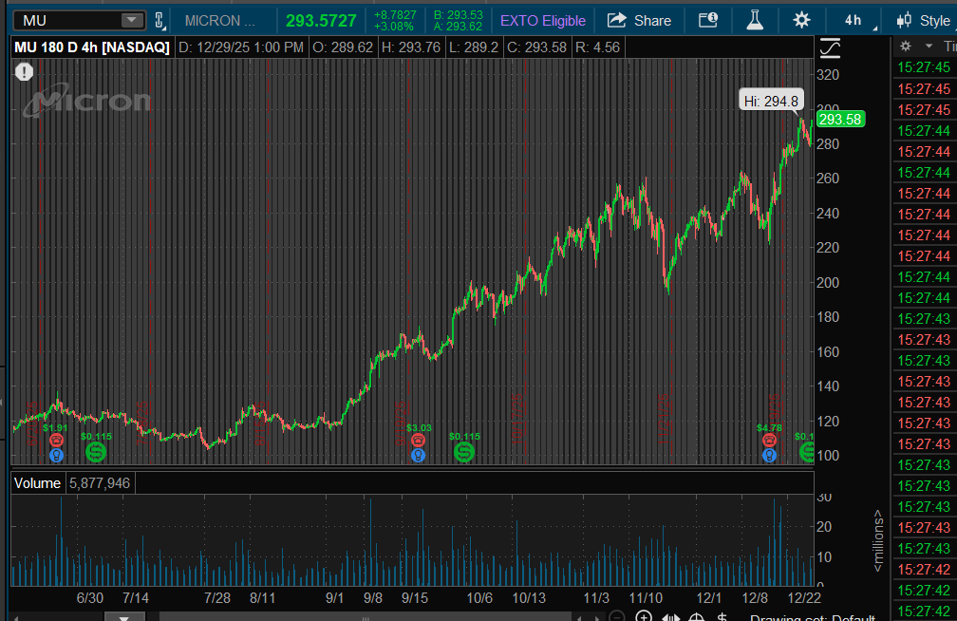
Task: Click the green dividend icon beside $4.78 earnings
Action: [807, 452]
